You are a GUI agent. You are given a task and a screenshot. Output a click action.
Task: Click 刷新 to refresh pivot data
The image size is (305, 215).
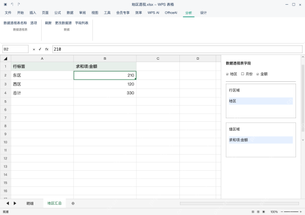(48, 23)
